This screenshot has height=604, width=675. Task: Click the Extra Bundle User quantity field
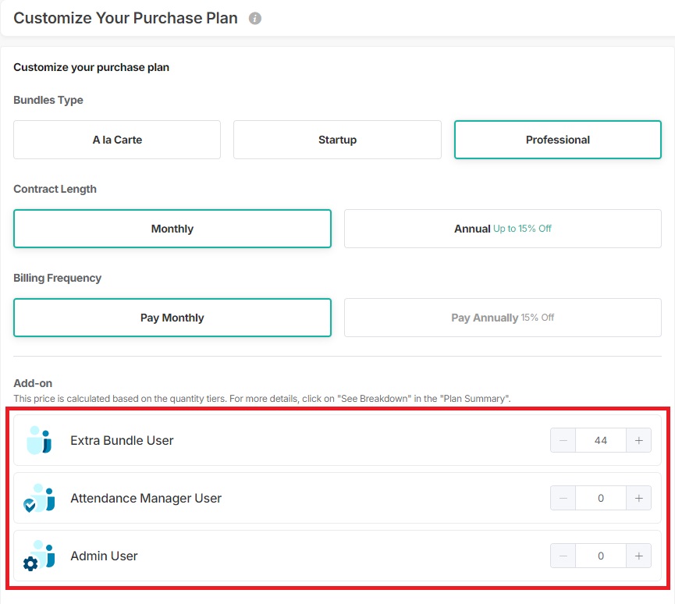(600, 440)
